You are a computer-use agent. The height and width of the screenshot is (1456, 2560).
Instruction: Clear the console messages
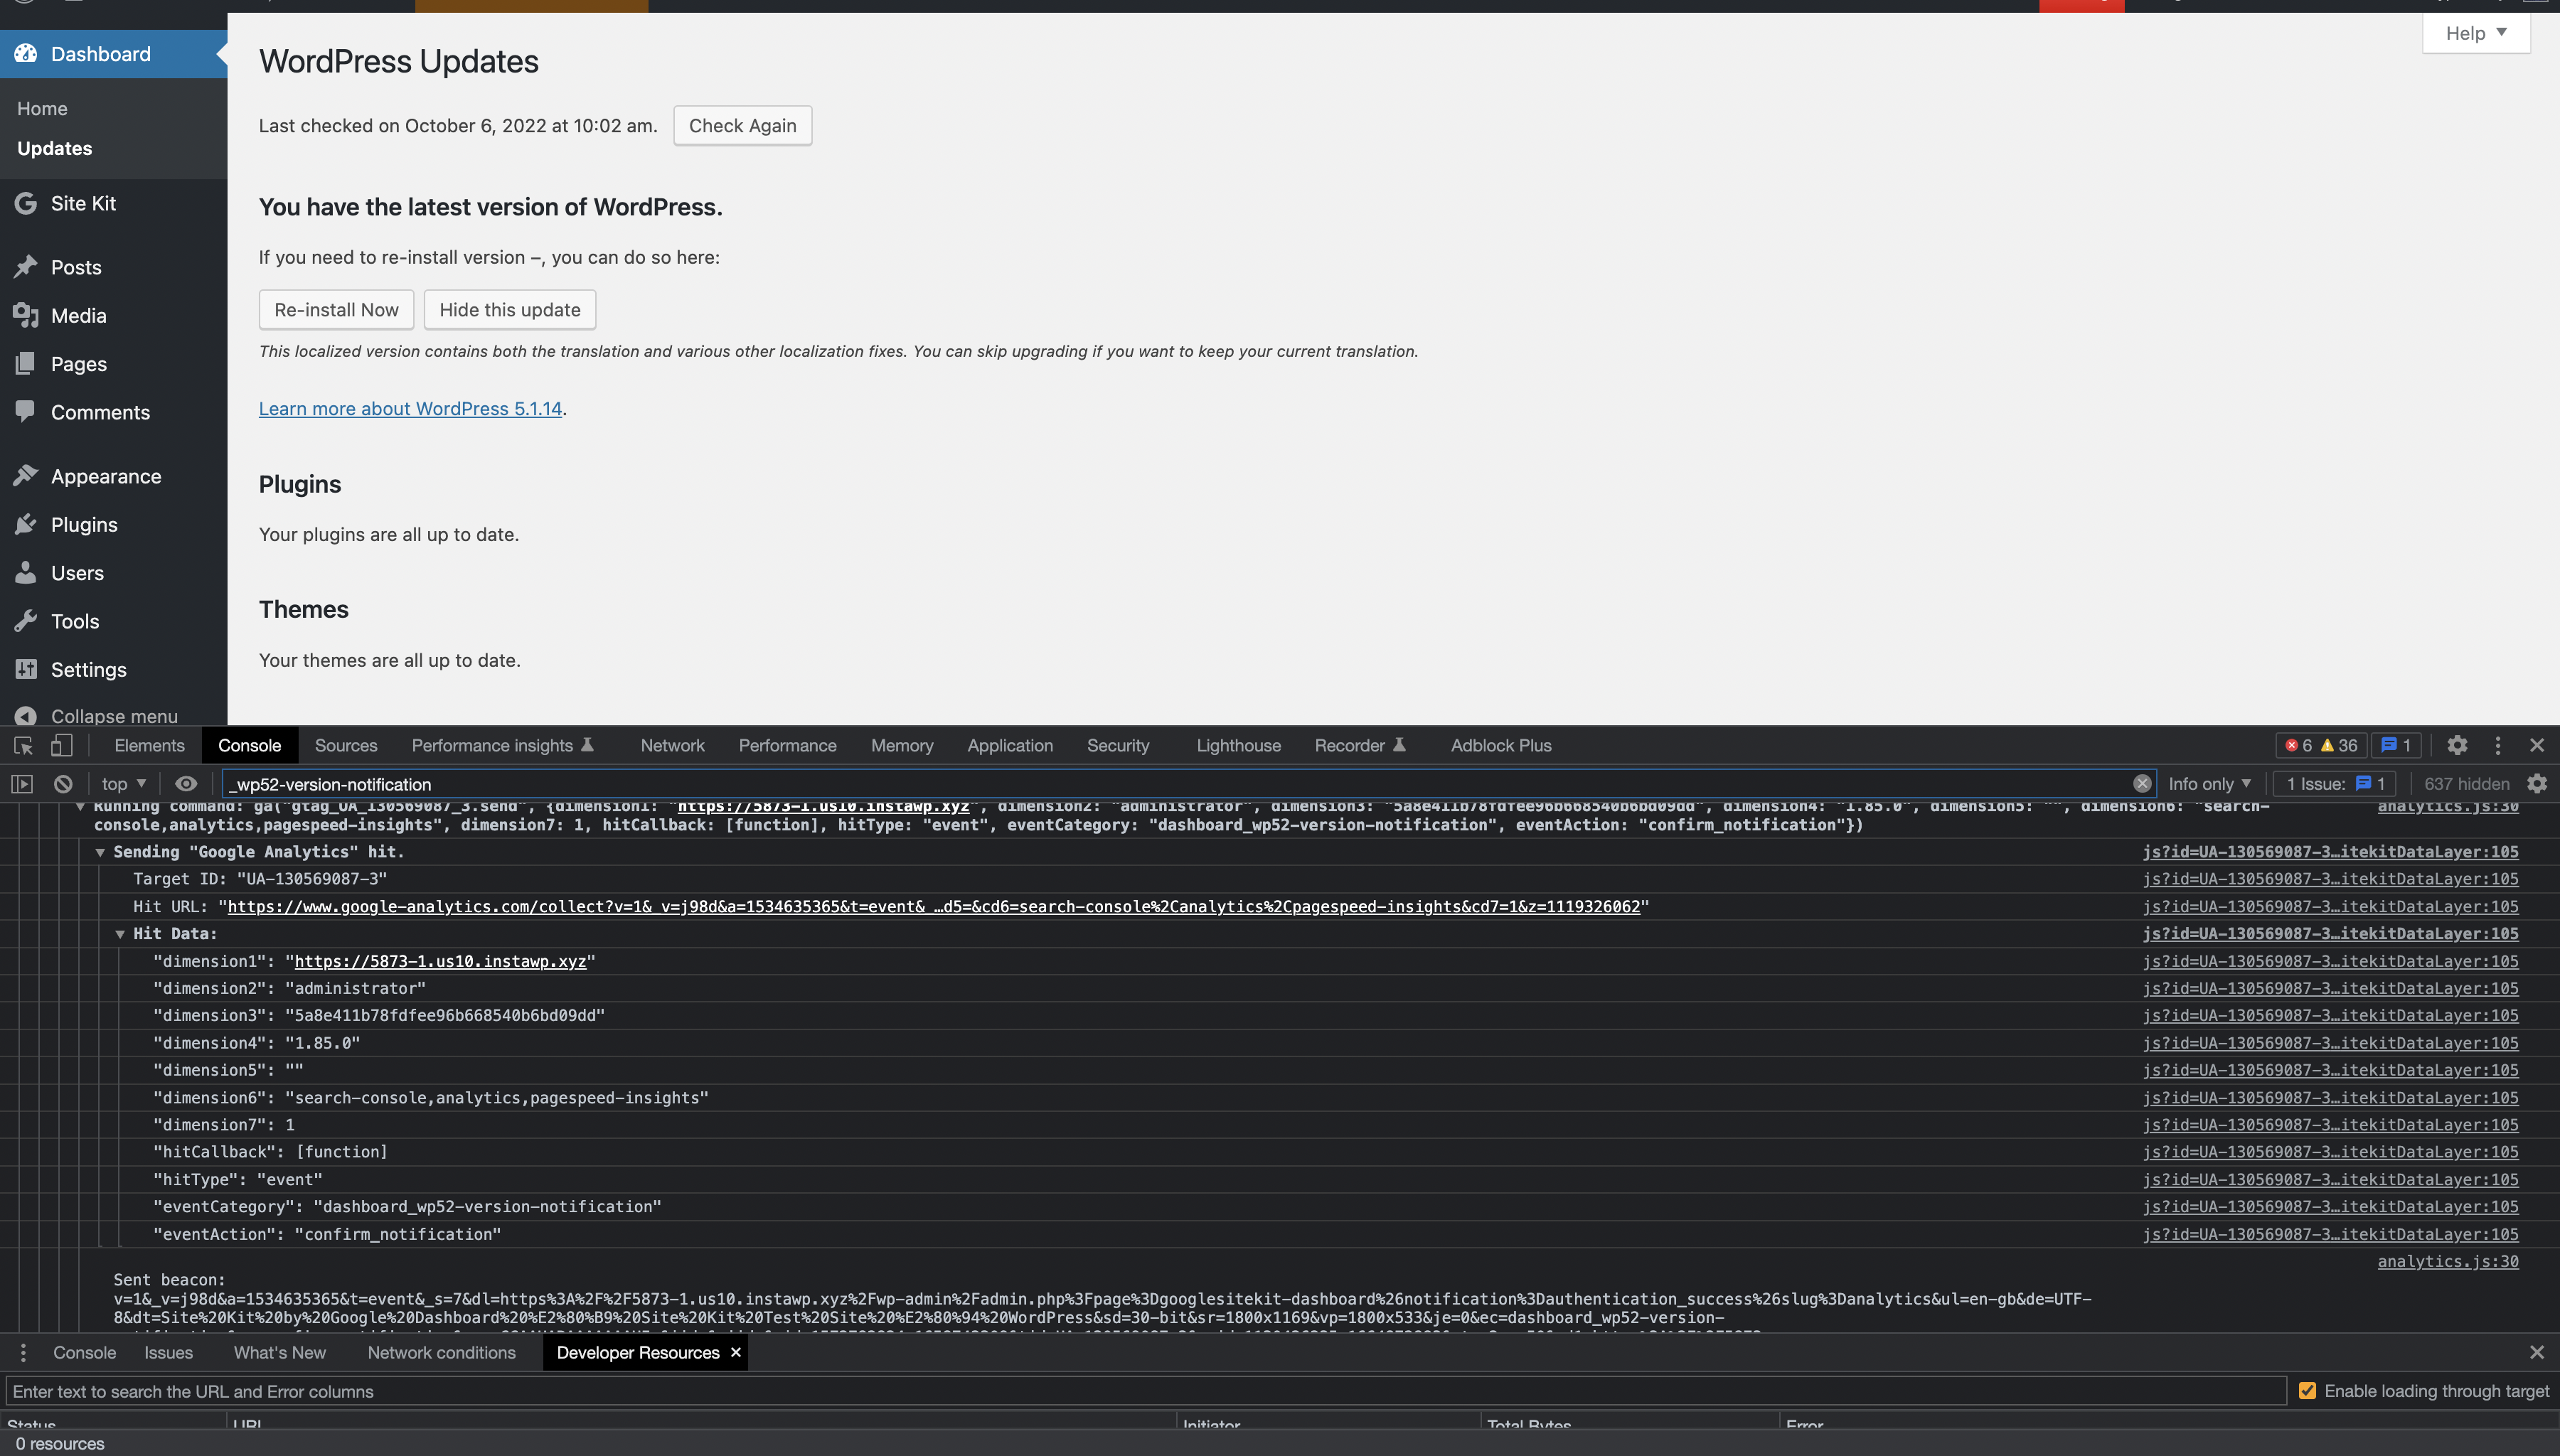[62, 783]
